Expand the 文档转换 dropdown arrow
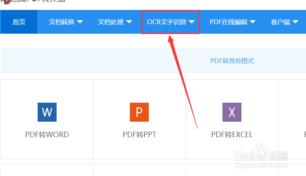This screenshot has width=306, height=176. pos(80,22)
